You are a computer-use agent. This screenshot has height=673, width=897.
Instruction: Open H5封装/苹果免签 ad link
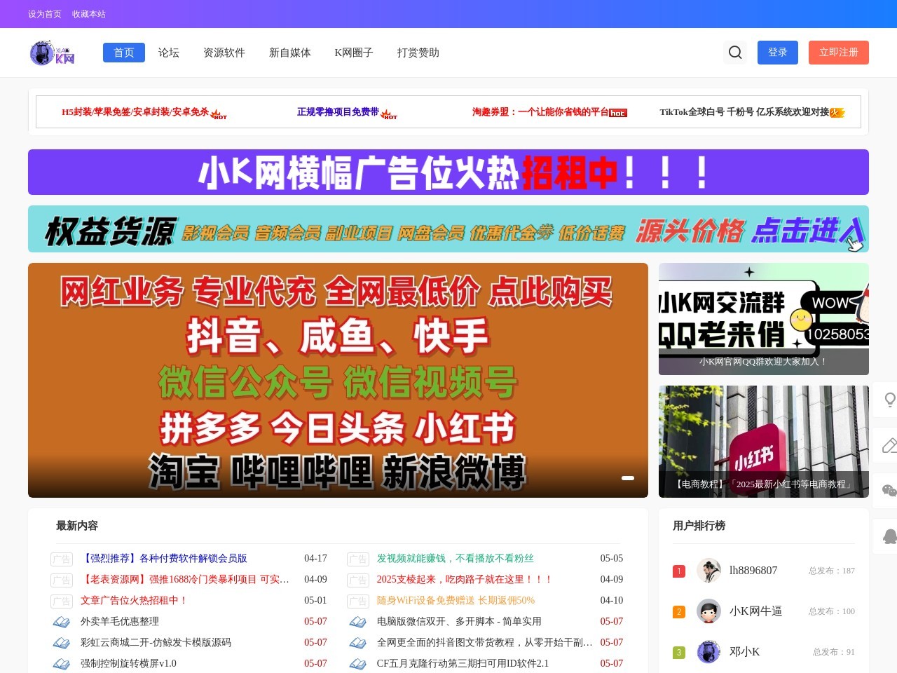[x=144, y=112]
